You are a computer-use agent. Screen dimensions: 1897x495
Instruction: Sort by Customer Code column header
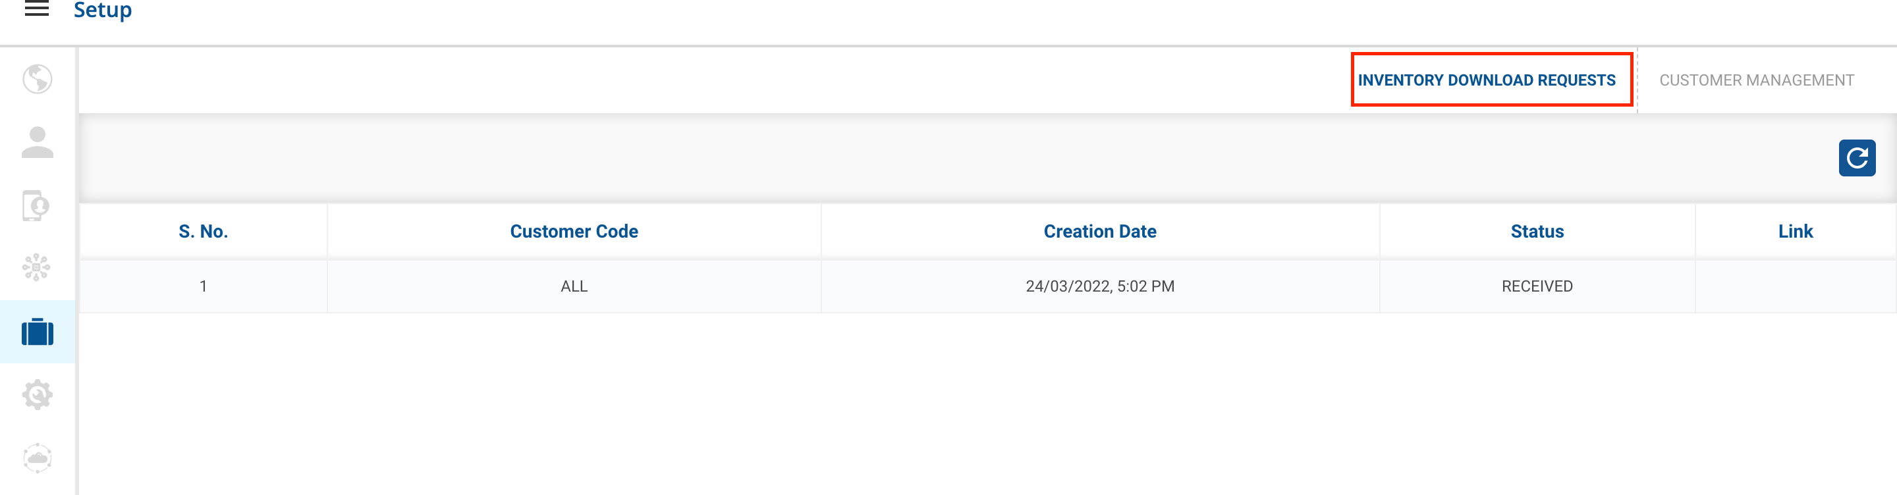[x=574, y=232]
